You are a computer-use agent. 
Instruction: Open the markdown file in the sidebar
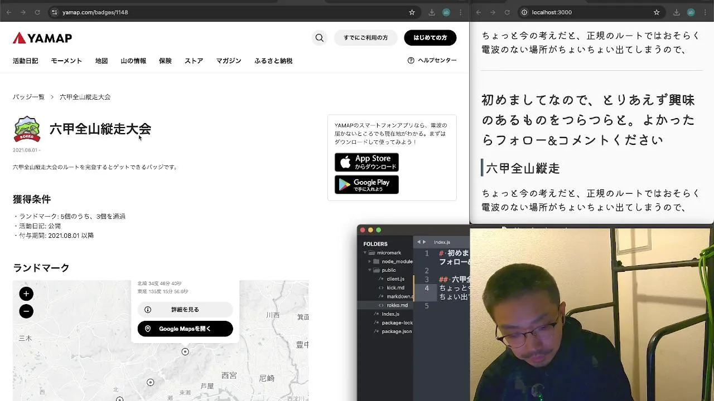pos(399,296)
